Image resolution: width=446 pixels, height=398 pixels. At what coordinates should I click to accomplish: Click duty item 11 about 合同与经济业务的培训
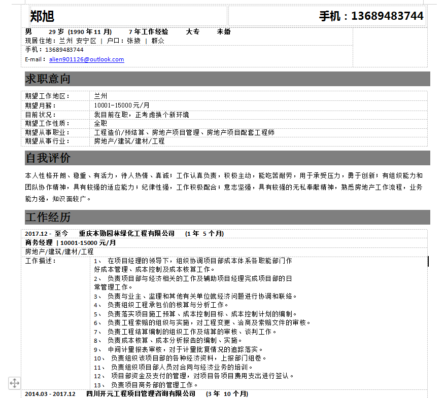coord(173,367)
